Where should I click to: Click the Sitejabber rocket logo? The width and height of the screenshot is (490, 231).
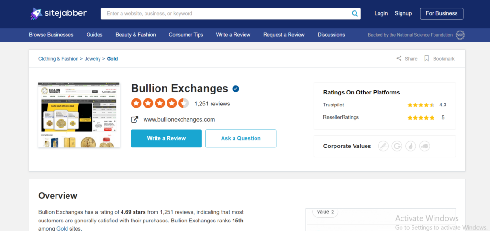coord(36,13)
